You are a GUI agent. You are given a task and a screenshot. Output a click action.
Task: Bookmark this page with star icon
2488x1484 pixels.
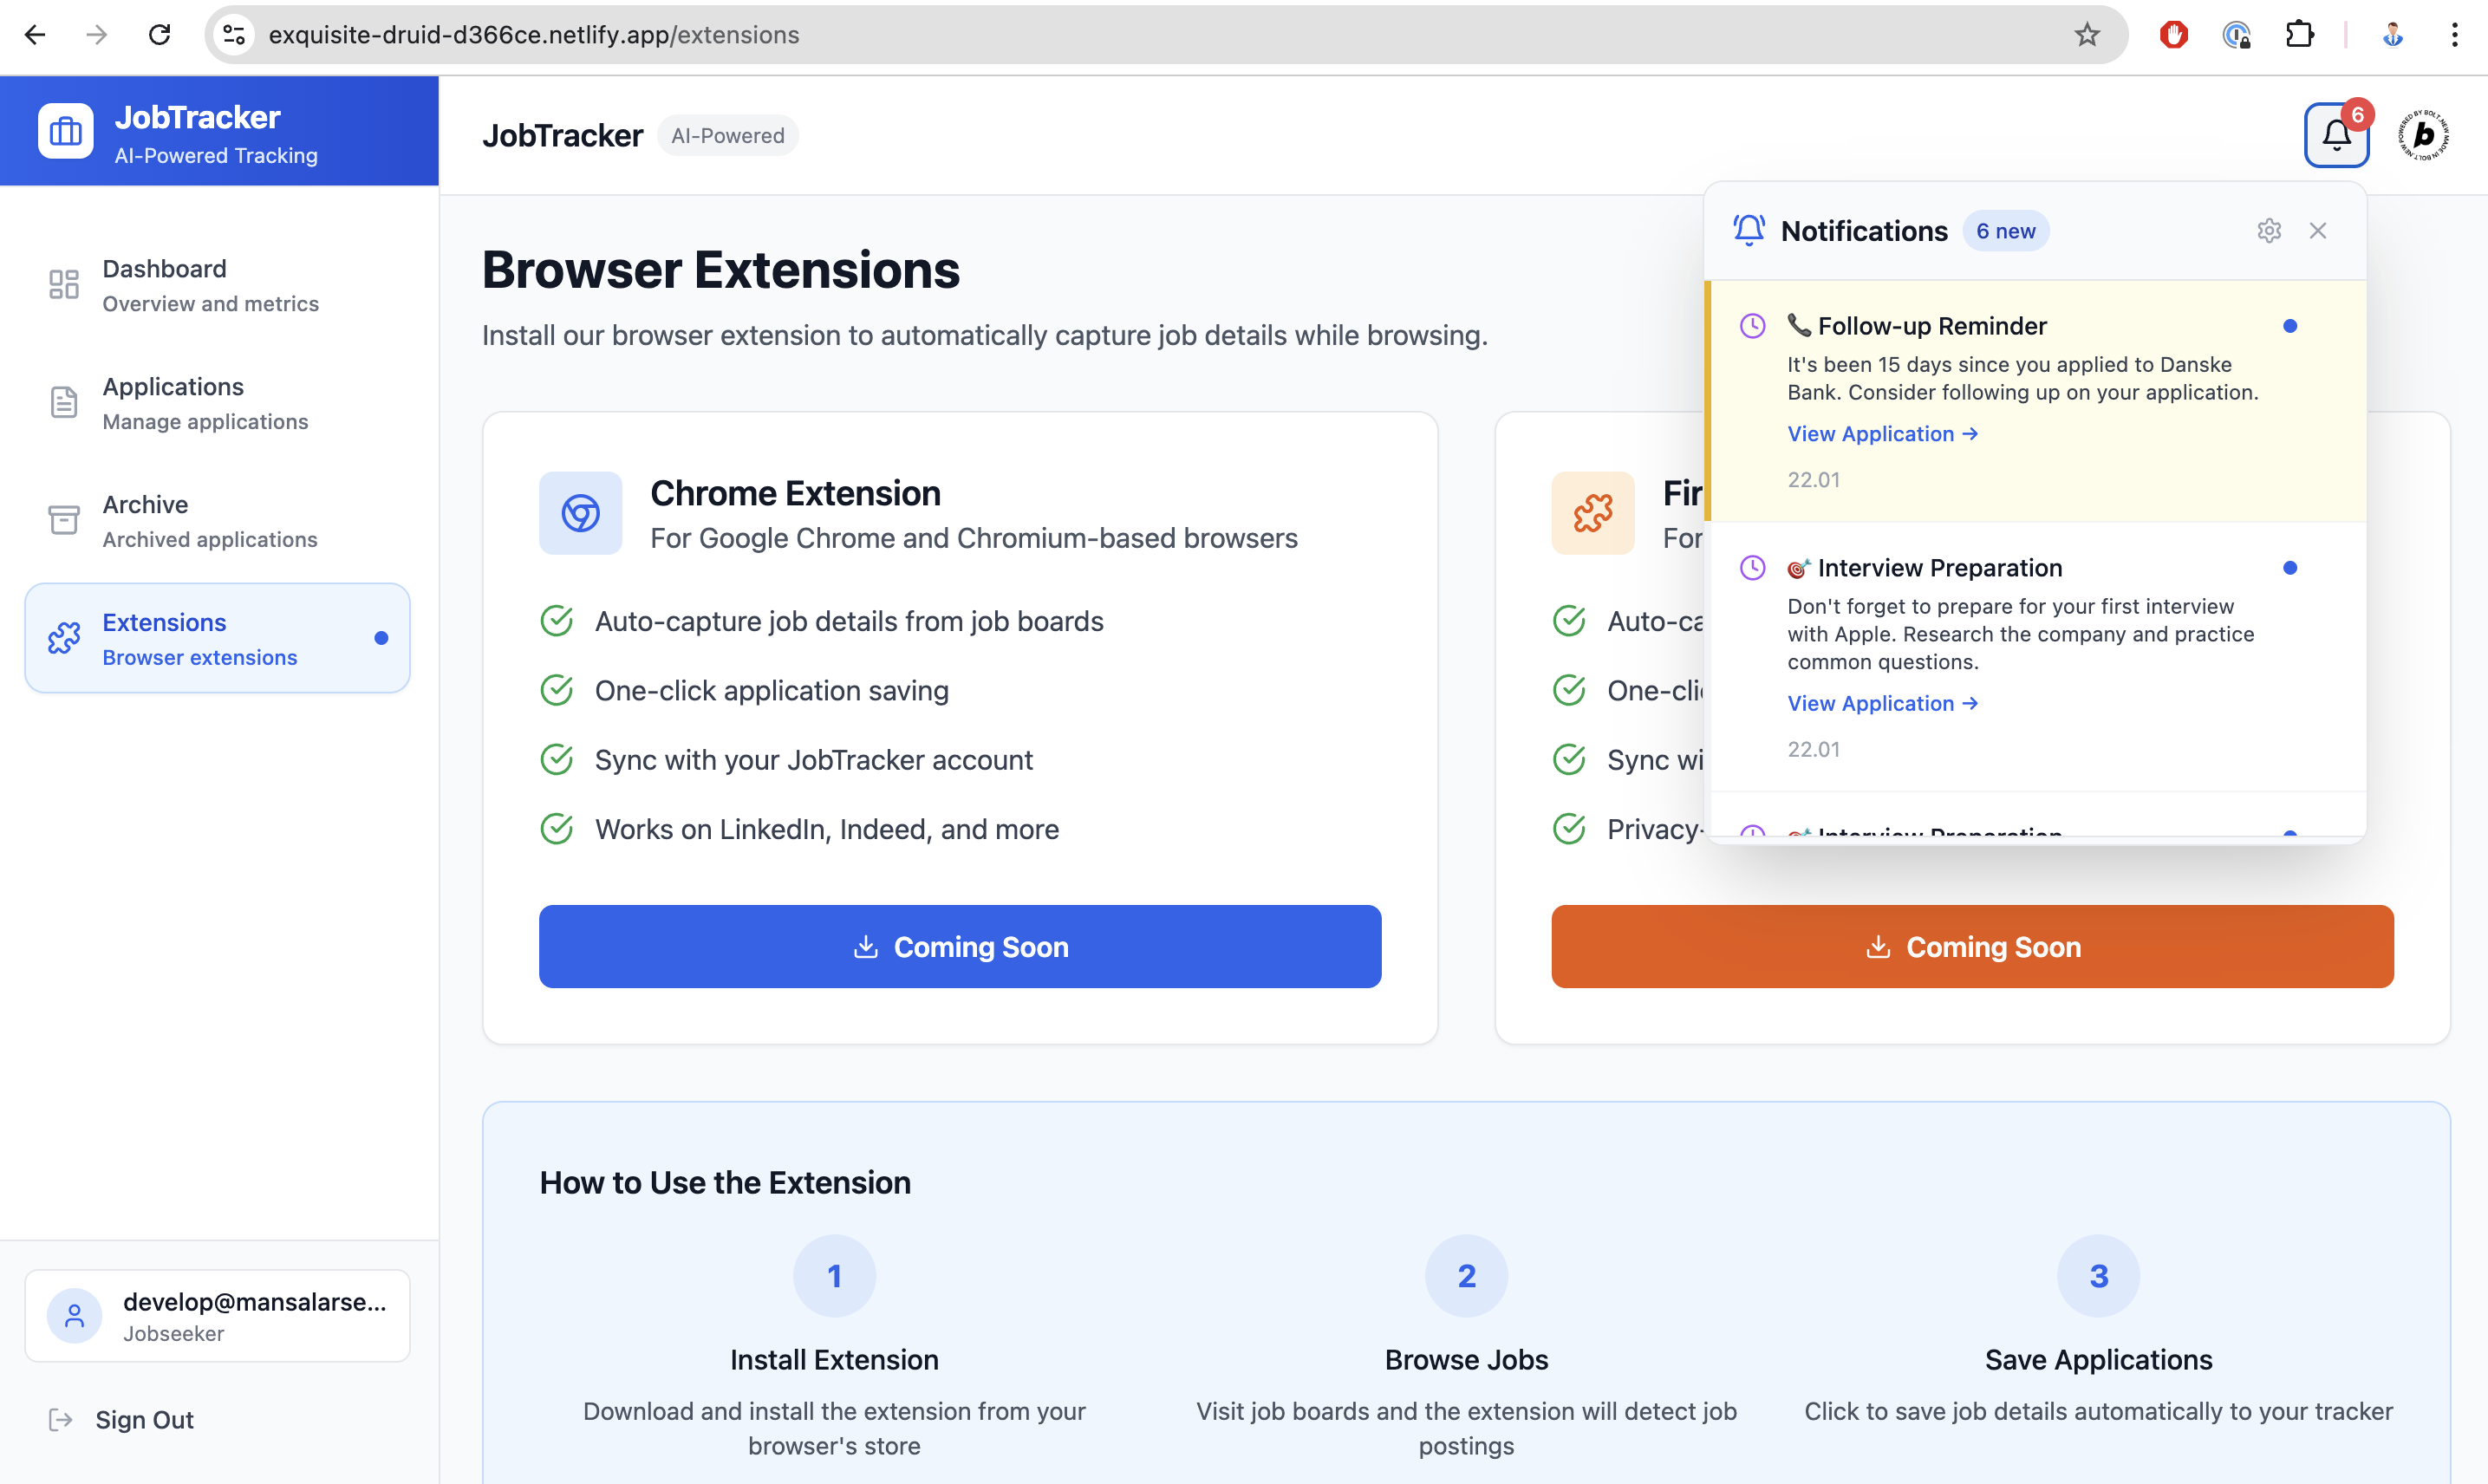point(2086,35)
